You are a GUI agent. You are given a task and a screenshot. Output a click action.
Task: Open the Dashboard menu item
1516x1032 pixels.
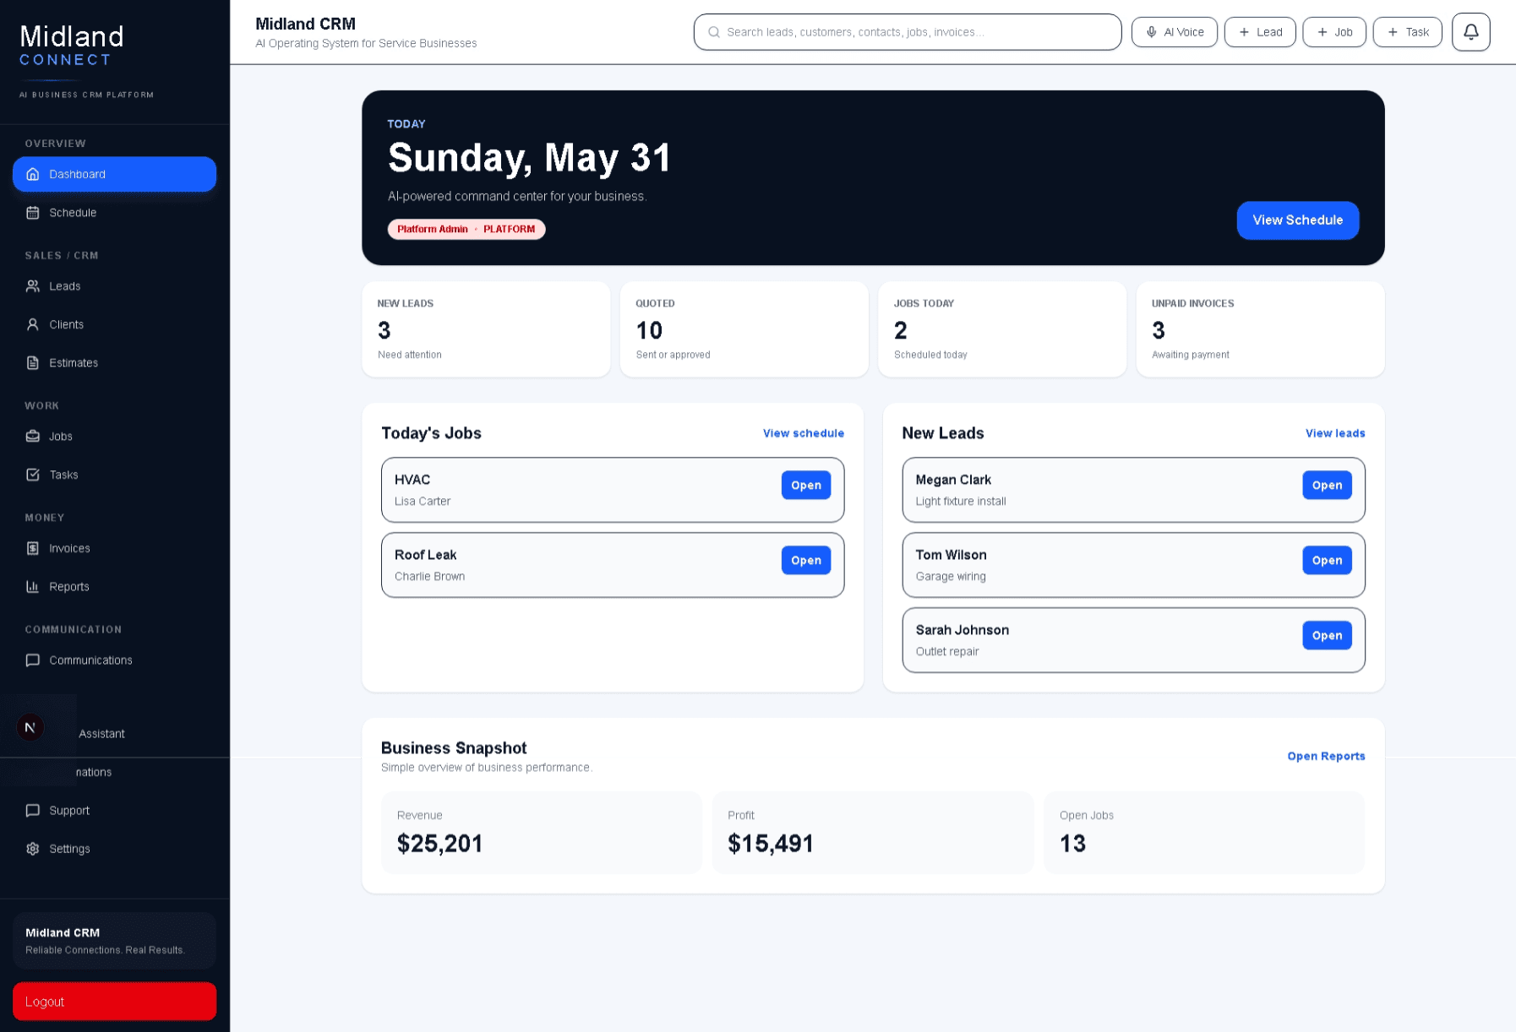(x=114, y=174)
